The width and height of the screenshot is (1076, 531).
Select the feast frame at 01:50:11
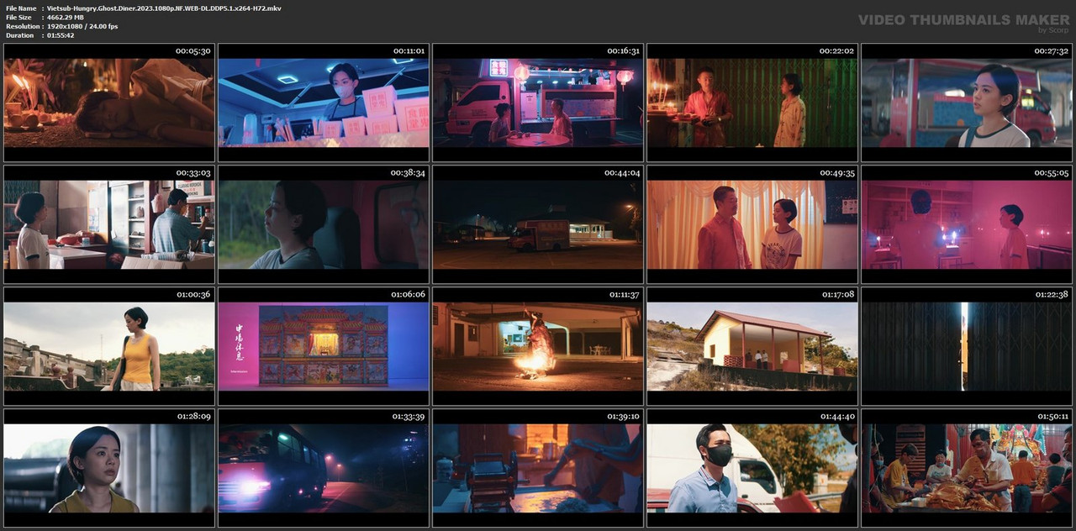tap(967, 468)
